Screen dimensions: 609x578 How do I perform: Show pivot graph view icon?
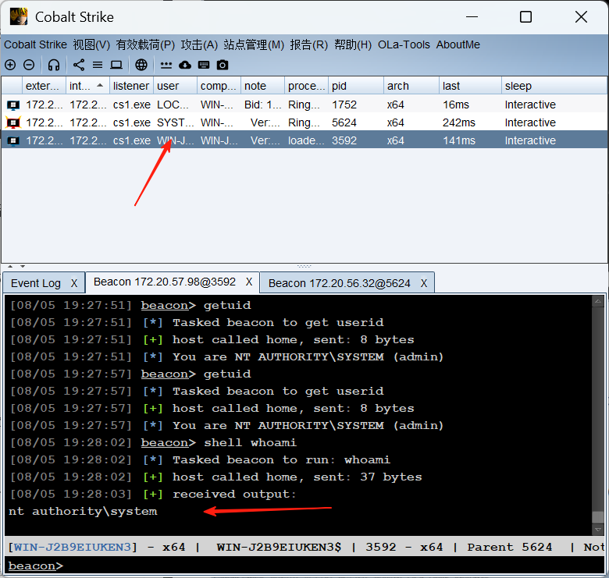click(79, 65)
